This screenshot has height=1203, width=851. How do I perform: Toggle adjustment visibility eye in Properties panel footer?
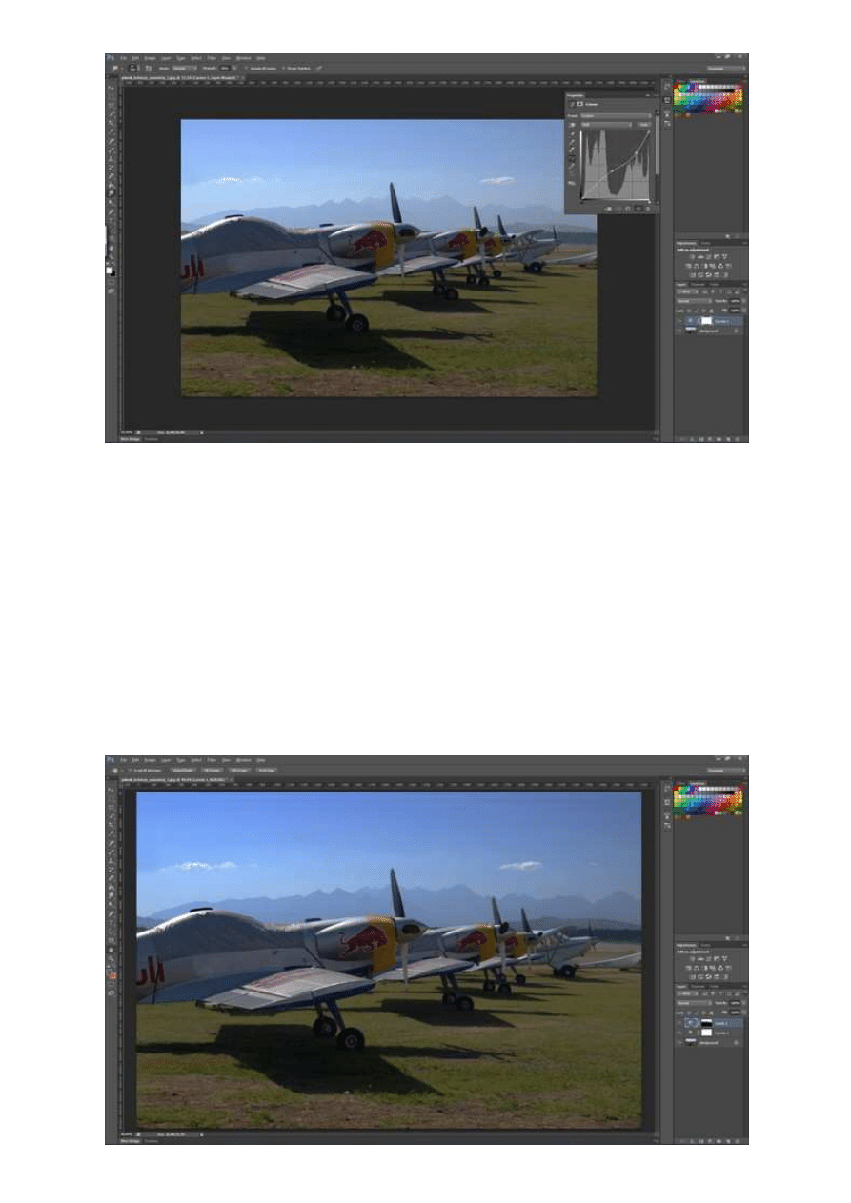point(639,208)
